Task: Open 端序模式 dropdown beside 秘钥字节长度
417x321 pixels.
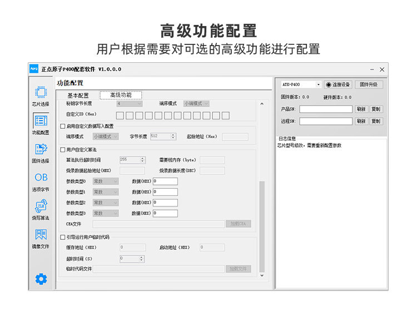Action: pyautogui.click(x=196, y=103)
